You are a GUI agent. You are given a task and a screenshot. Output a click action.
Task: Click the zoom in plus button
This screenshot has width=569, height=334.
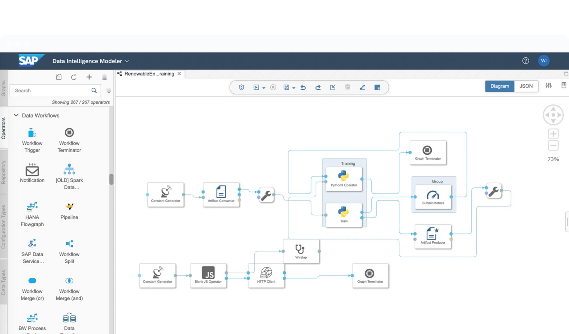tap(553, 134)
